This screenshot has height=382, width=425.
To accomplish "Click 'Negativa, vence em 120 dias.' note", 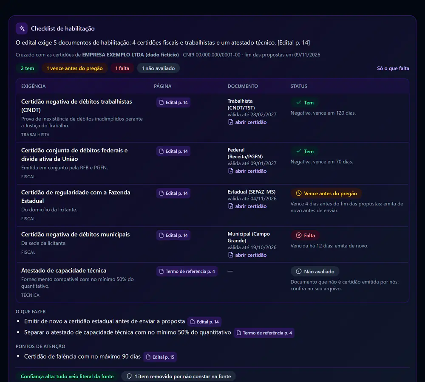I will tap(323, 113).
